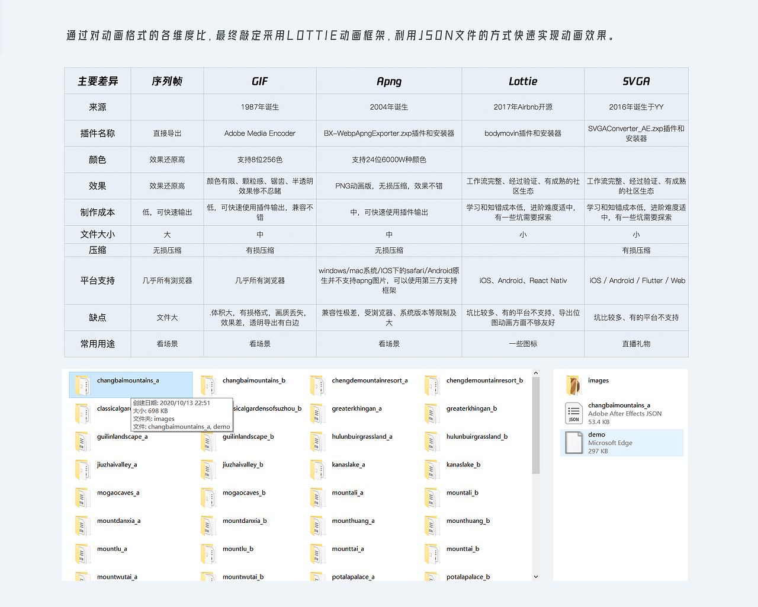Click the mounthuang_a folder icon
Viewport: 758px width, 607px height.
[317, 525]
